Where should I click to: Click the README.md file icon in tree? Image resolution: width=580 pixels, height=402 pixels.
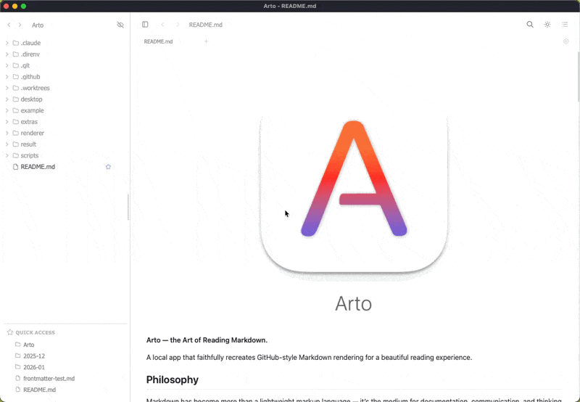(x=15, y=167)
